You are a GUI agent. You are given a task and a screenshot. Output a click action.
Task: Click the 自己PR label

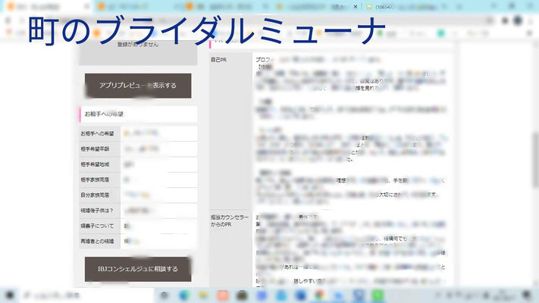(x=218, y=60)
